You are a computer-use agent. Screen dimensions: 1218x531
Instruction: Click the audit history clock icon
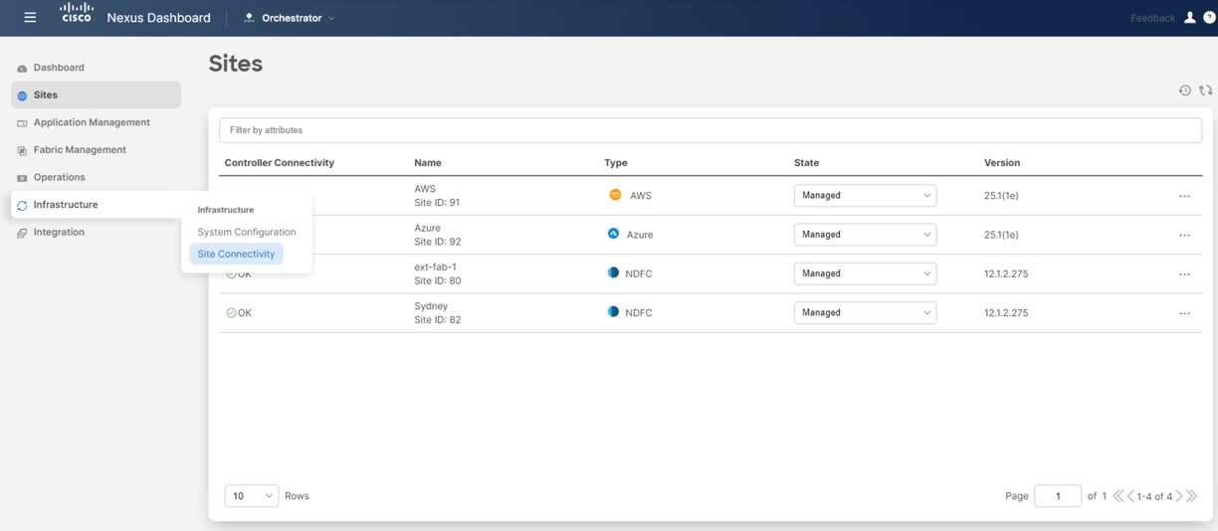coord(1185,90)
